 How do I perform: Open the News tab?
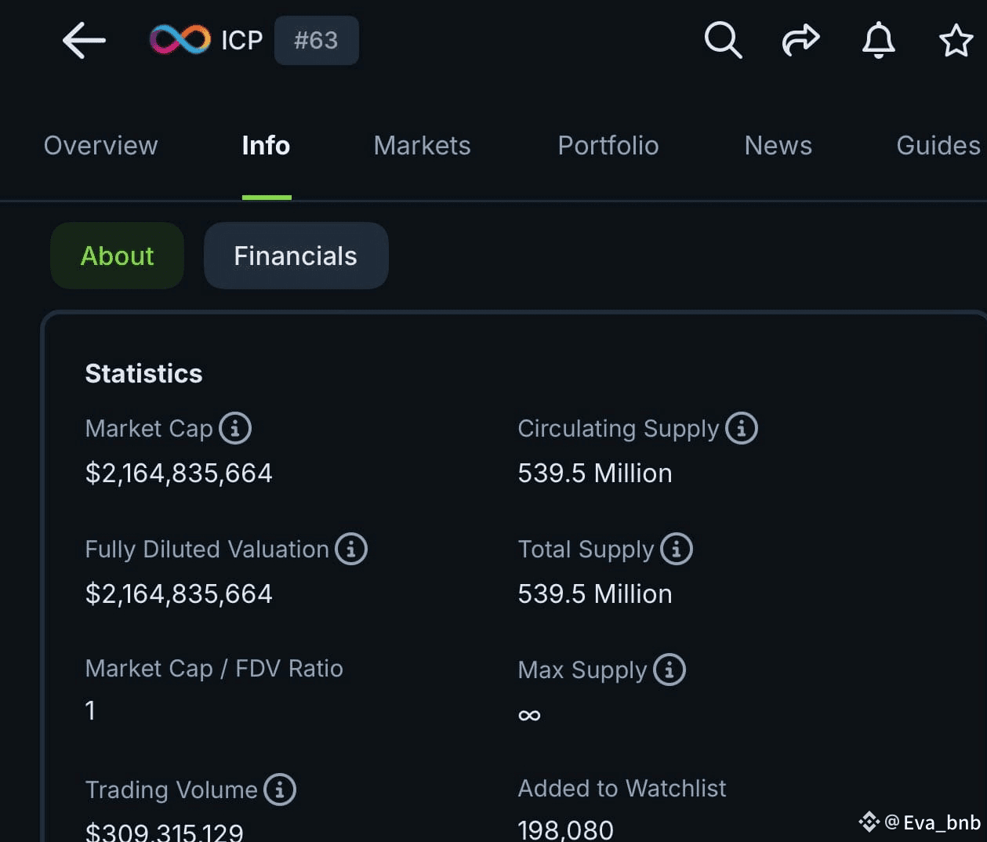click(x=778, y=145)
